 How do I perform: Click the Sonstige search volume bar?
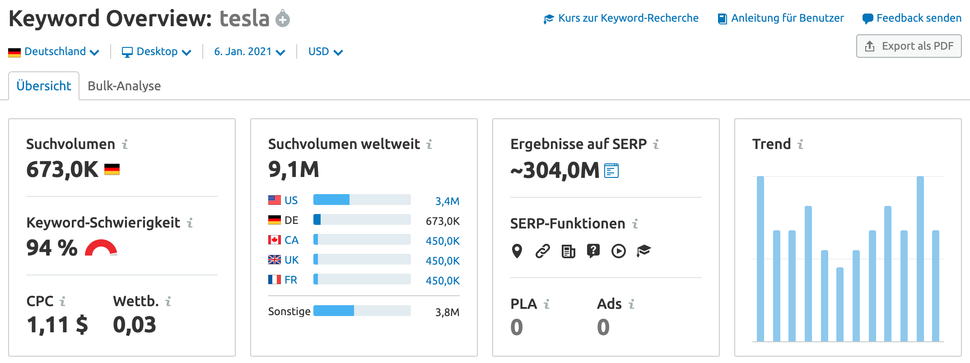tap(362, 311)
